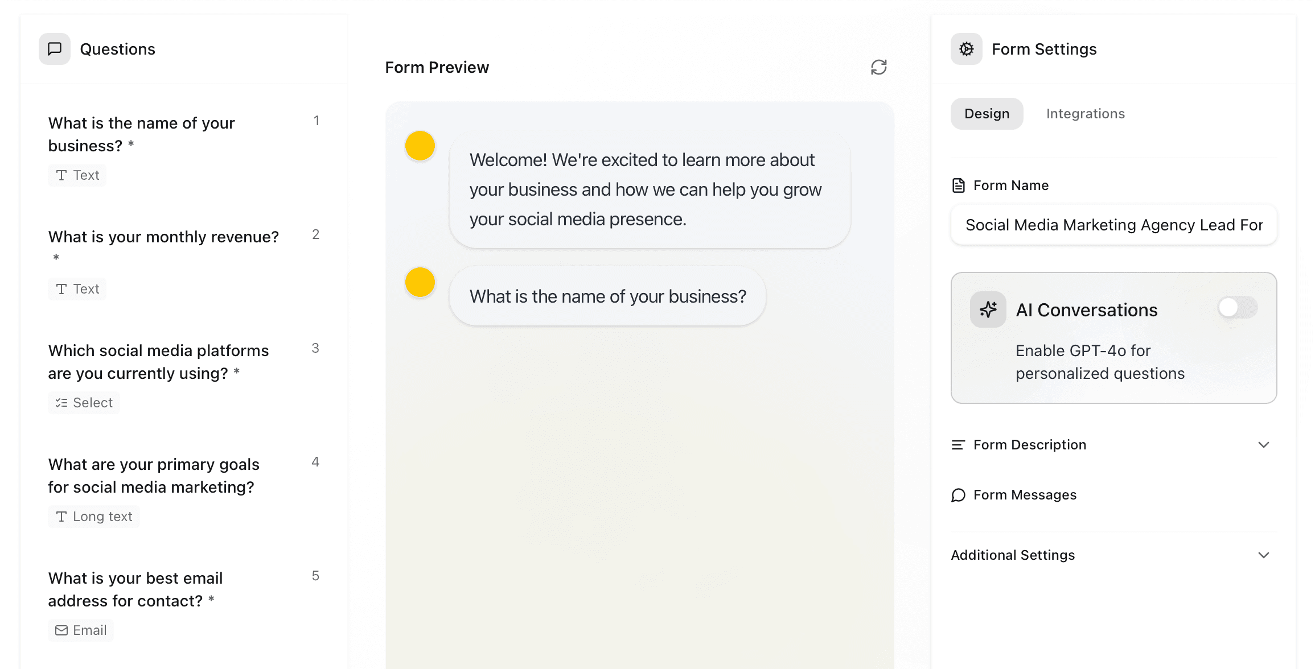Click the yellow avatar next to welcome message
1315x669 pixels.
point(419,146)
